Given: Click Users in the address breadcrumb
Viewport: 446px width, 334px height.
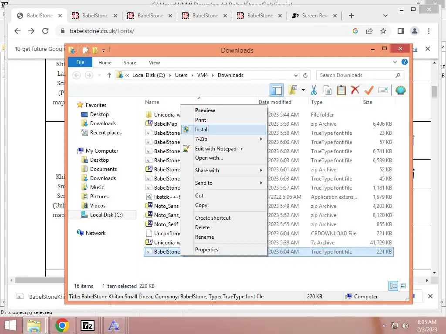Looking at the screenshot, I should tap(181, 75).
